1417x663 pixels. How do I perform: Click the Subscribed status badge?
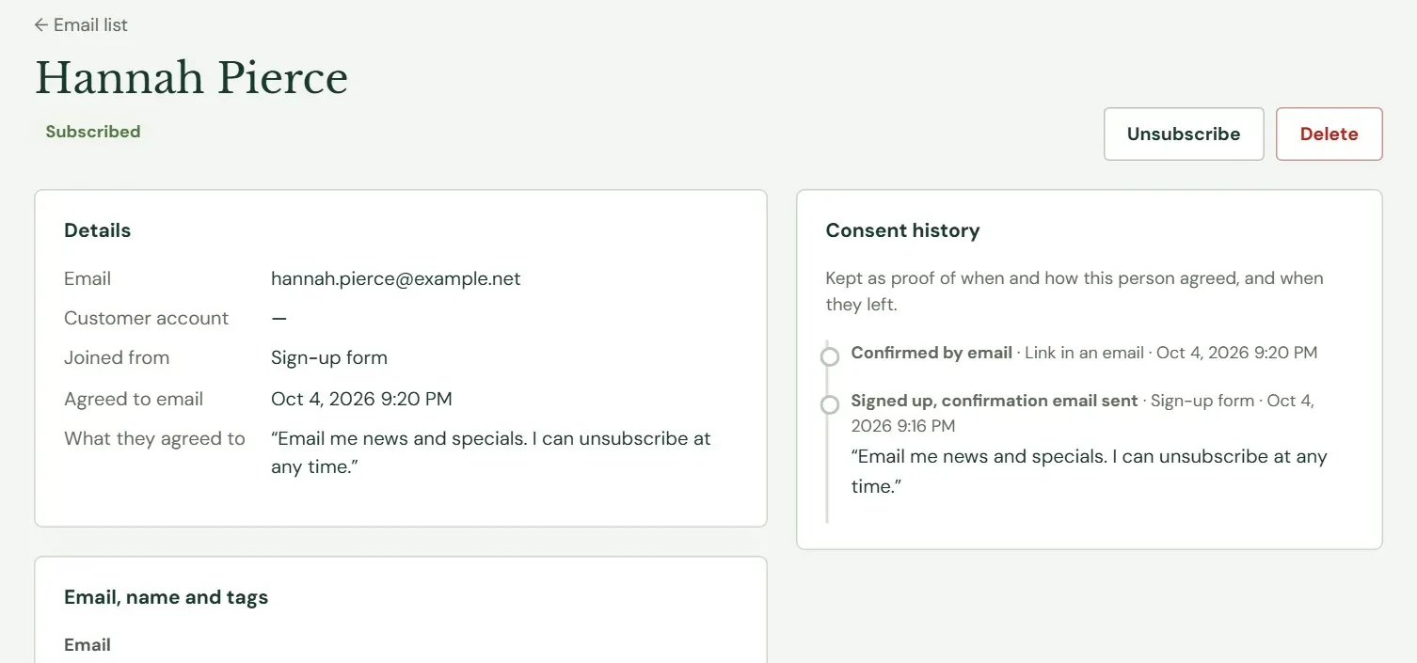tap(93, 132)
